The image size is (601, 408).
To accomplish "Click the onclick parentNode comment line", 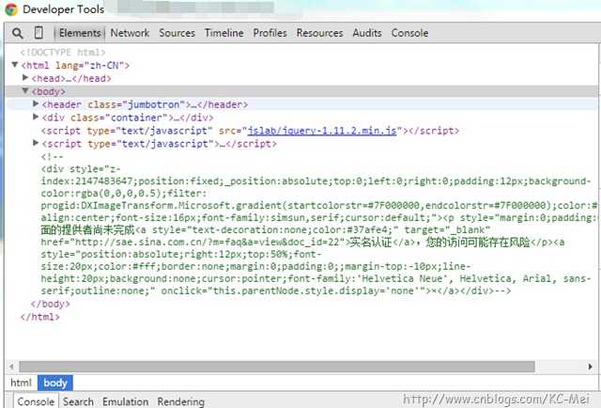I will (x=276, y=290).
